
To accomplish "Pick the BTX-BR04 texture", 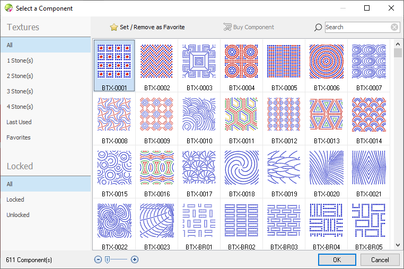I will point(326,220).
